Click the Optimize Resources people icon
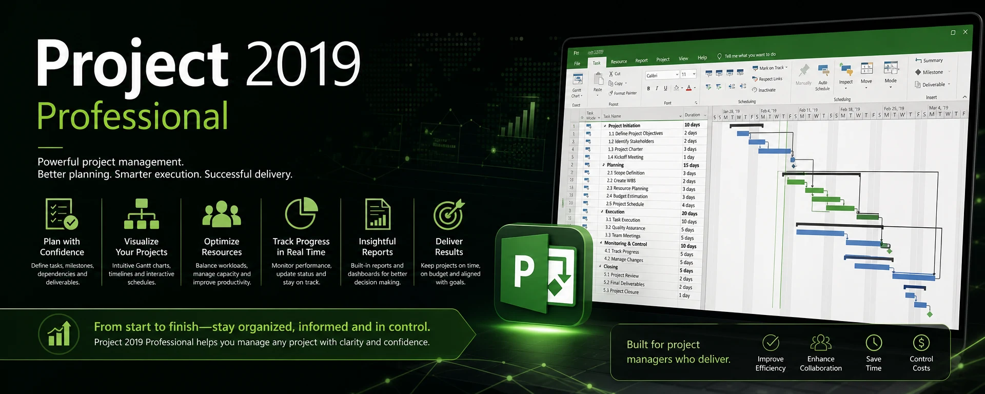 222,214
